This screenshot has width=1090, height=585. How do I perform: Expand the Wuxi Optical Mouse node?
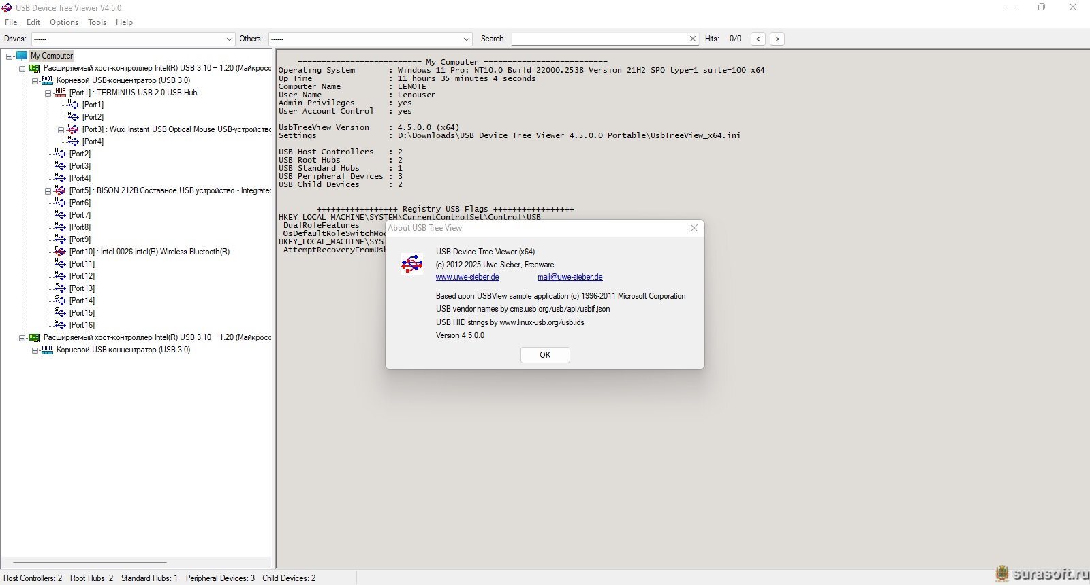[61, 130]
